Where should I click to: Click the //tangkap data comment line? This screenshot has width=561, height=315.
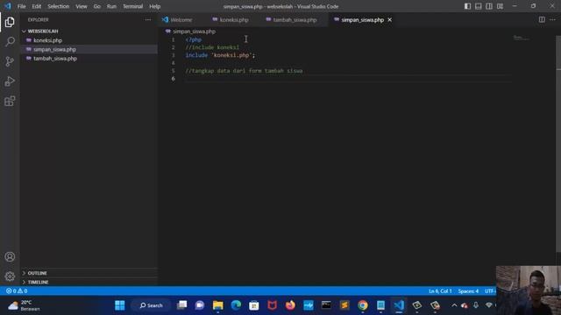pyautogui.click(x=244, y=71)
